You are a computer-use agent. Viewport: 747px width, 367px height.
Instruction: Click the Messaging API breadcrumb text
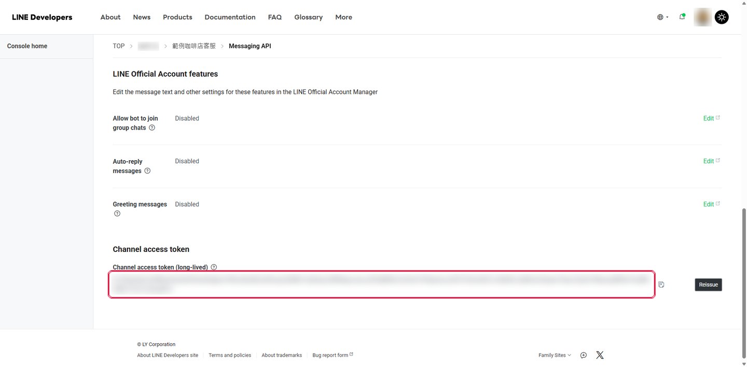tap(250, 46)
